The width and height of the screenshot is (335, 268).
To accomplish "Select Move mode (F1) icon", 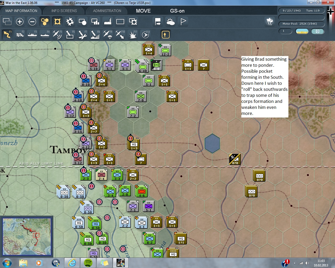I will pos(7,34).
